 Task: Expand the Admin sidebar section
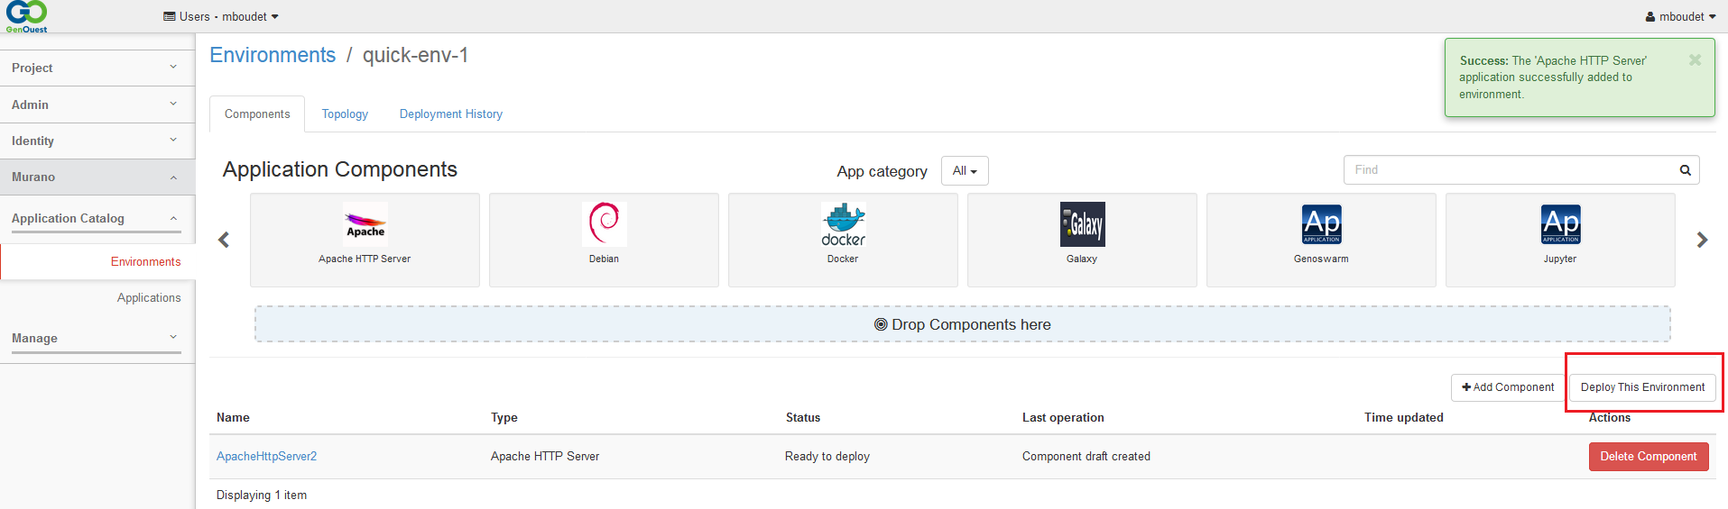tap(97, 105)
